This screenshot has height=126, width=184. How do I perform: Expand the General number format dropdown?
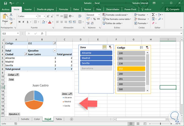point(99,15)
